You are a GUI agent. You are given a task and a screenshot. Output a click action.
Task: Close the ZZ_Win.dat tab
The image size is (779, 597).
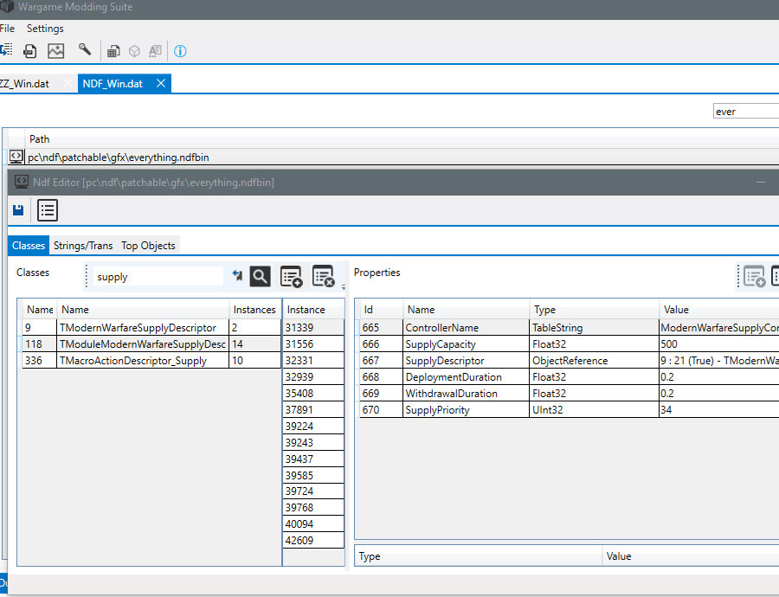coord(68,83)
